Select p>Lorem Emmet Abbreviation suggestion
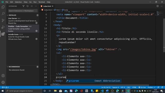This screenshot has height=93, width=165. [94, 81]
